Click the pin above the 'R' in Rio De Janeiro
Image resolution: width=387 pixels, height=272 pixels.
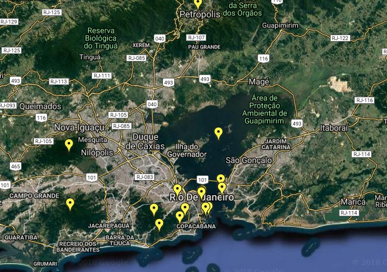(177, 189)
